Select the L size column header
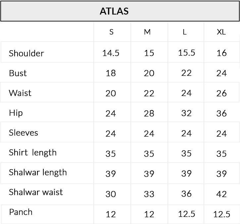 (185, 32)
